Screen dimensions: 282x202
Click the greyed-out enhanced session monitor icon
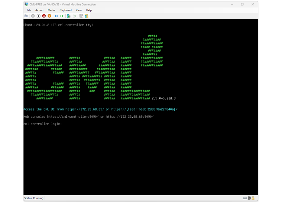click(x=81, y=16)
